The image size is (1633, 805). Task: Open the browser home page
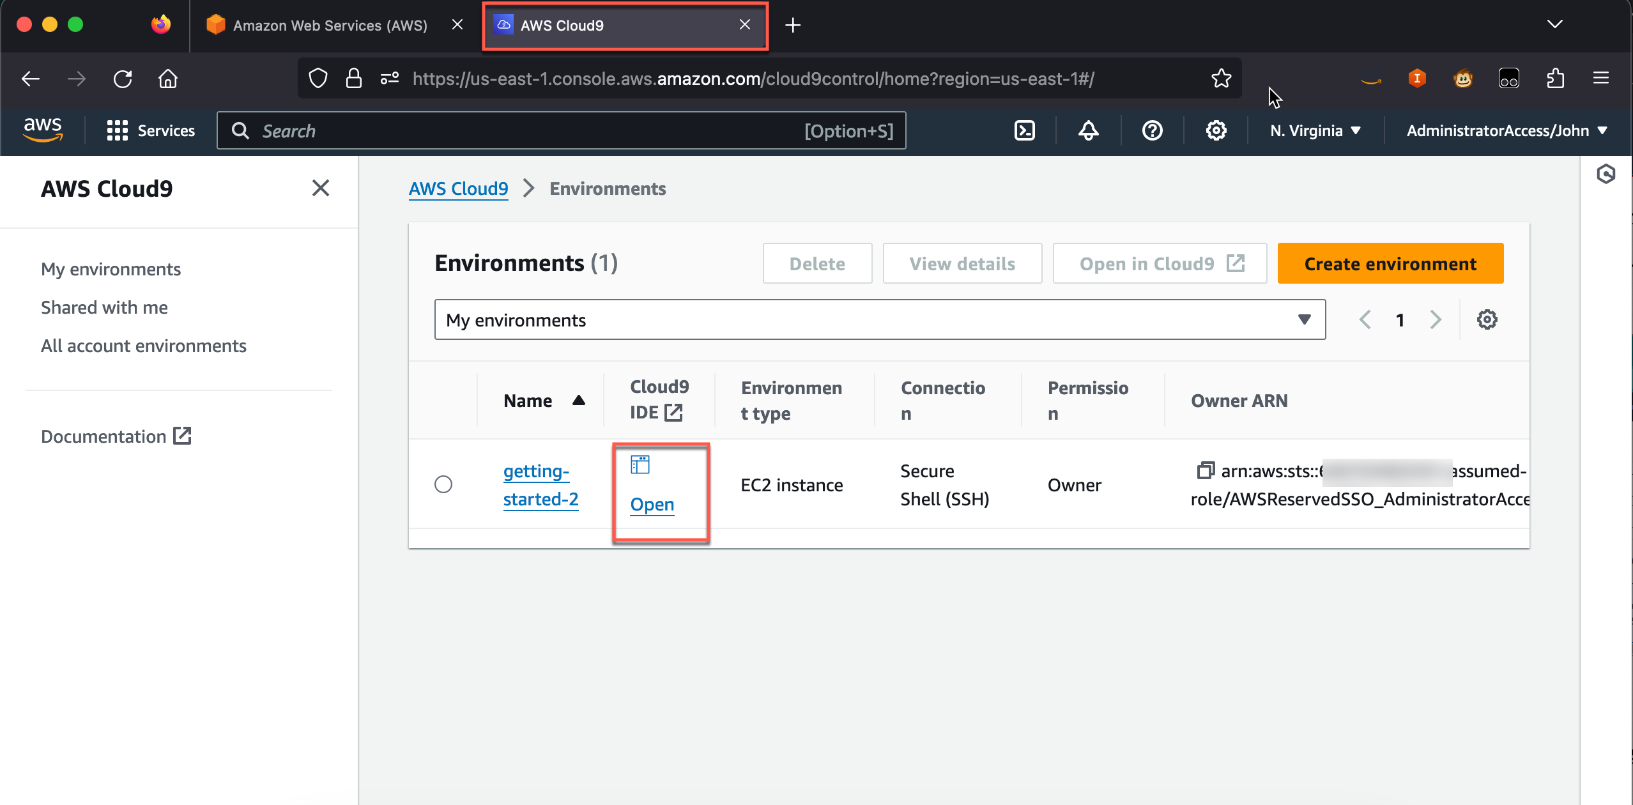point(168,79)
